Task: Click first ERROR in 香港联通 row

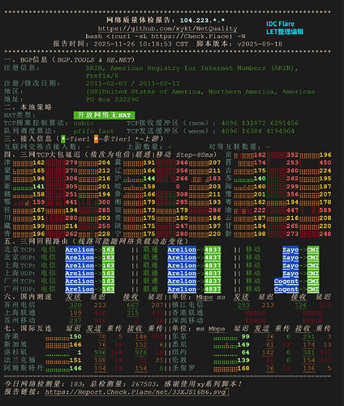Action: pyautogui.click(x=256, y=313)
